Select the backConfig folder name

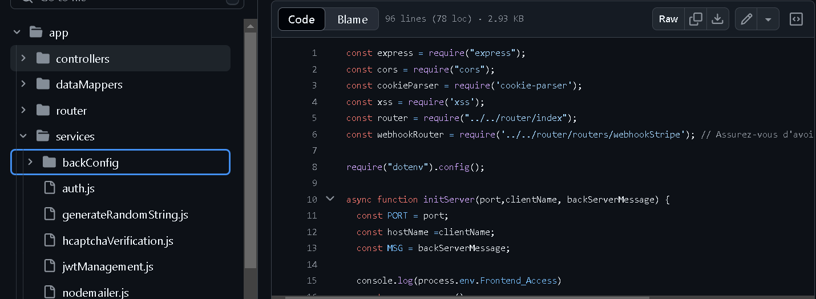tap(91, 163)
